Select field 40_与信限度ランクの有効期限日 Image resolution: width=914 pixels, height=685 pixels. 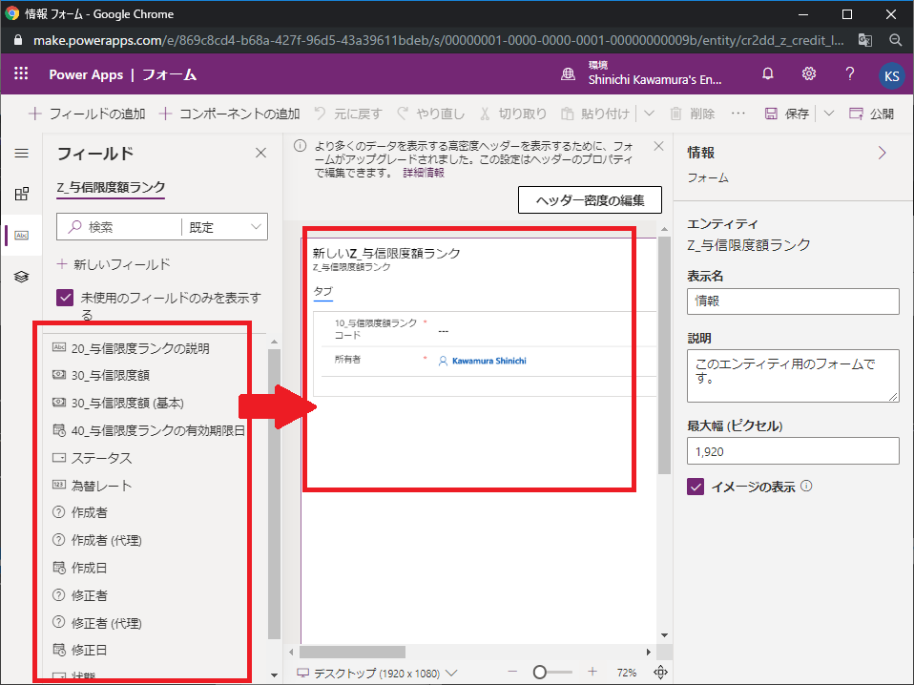point(148,430)
